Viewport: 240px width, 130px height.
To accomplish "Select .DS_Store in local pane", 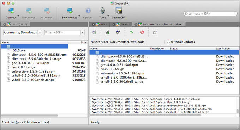I will [x=44, y=50].
